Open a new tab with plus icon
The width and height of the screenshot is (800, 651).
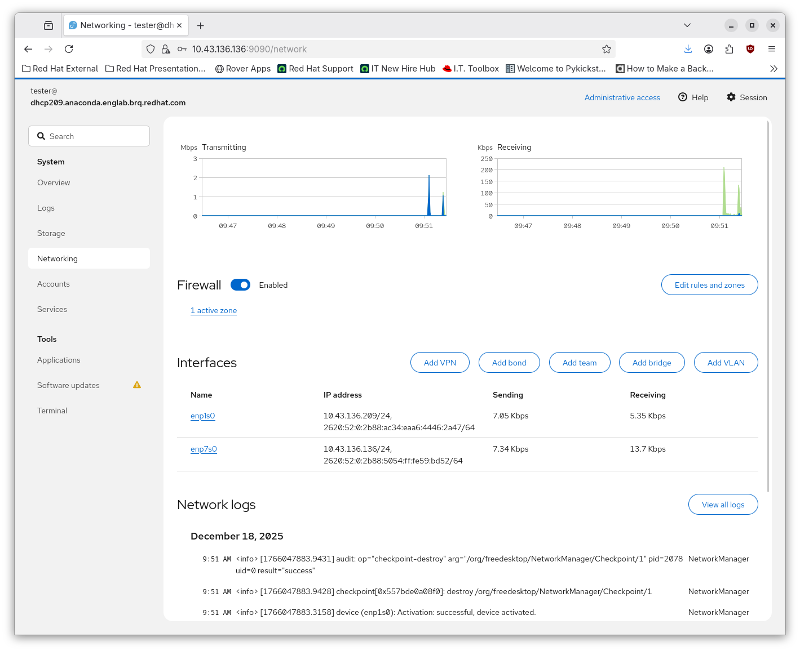[x=200, y=25]
